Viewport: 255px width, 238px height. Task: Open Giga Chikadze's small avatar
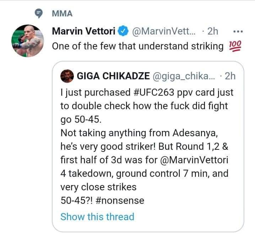click(x=67, y=76)
